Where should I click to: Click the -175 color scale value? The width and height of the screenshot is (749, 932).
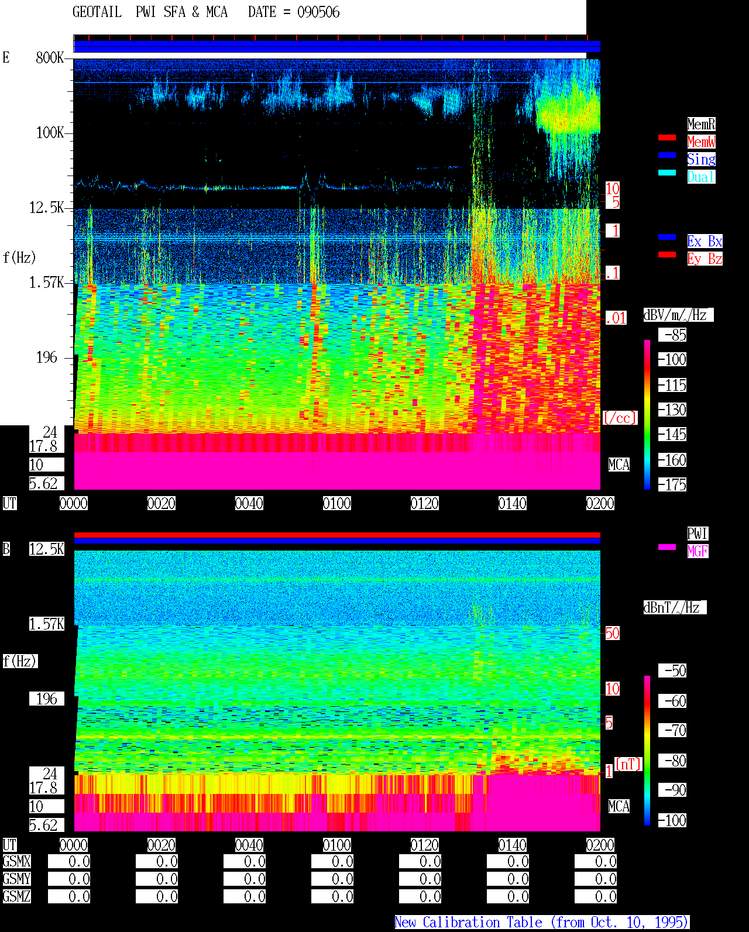pos(672,484)
